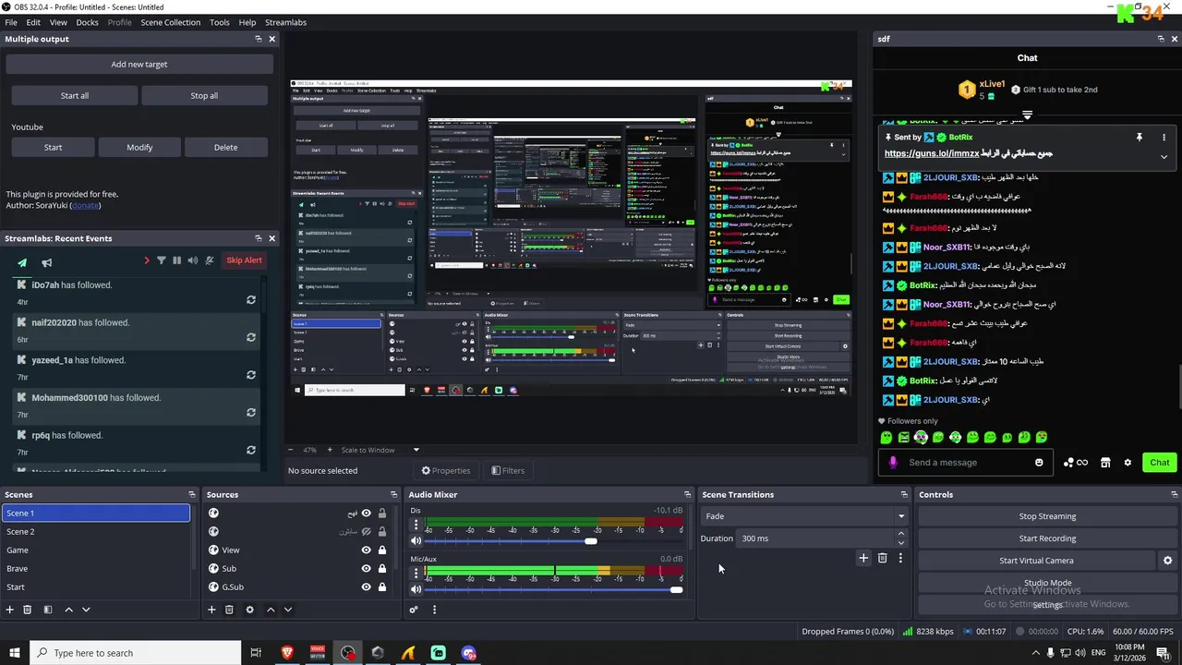Unlock the View source

(x=381, y=550)
